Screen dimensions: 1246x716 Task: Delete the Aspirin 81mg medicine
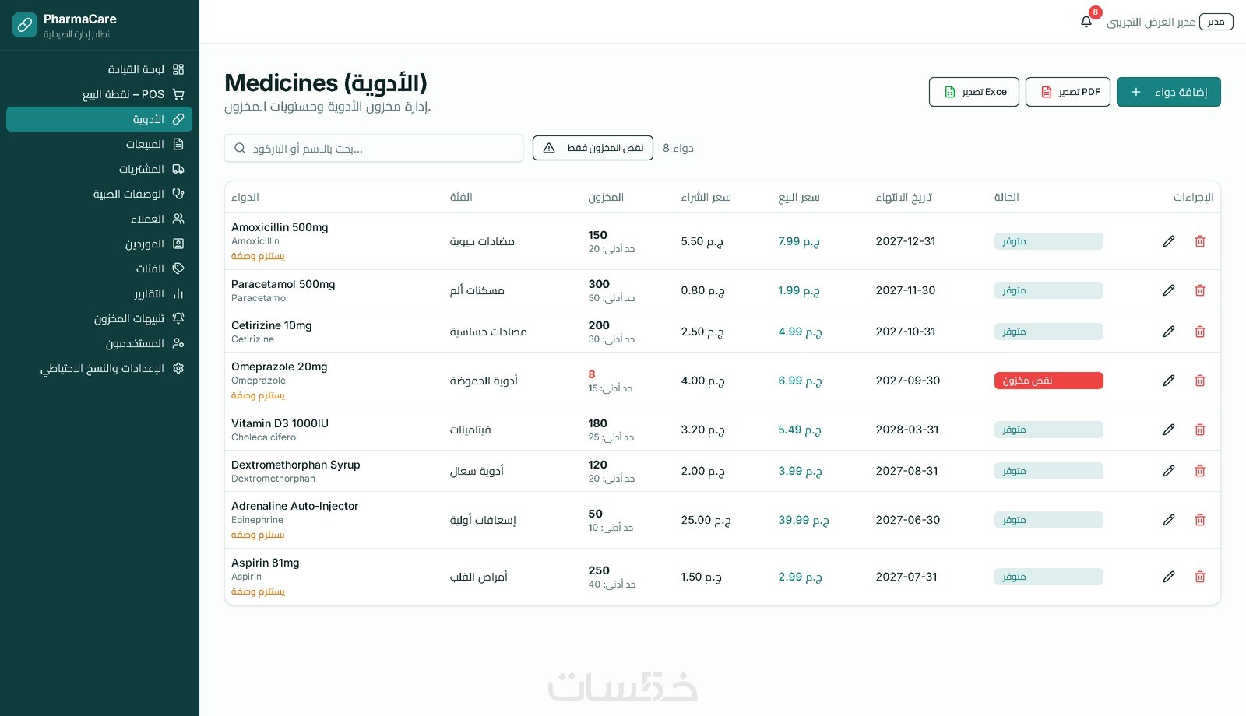tap(1200, 577)
